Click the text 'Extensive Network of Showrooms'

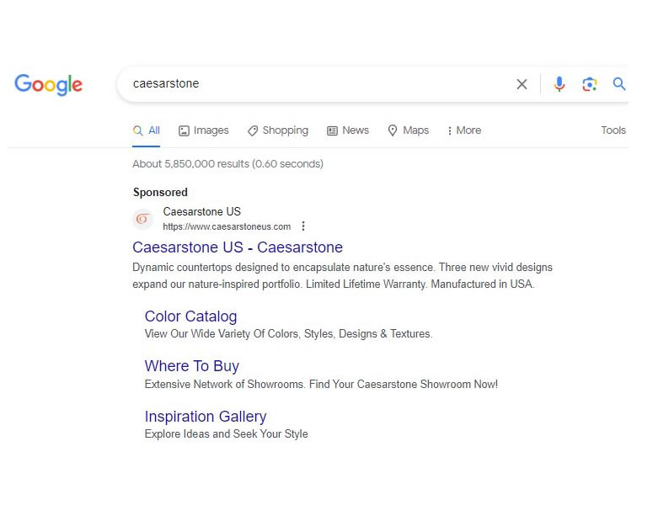coord(224,384)
